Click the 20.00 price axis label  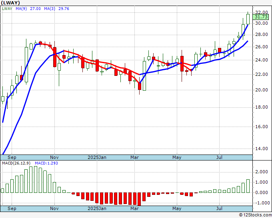point(262,90)
